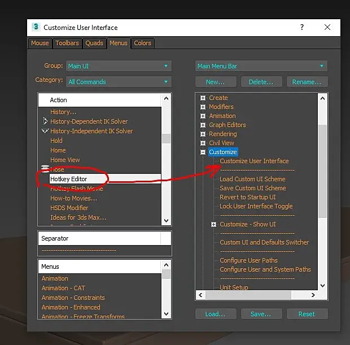Select Animation in the Menus list
Viewport: 350px width, 345px height.
[55, 278]
